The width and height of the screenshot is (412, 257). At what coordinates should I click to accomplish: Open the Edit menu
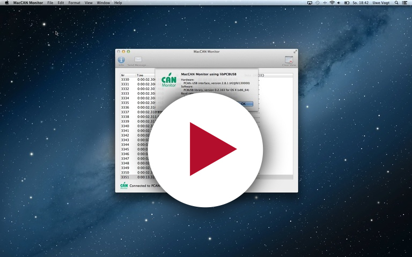pos(61,3)
